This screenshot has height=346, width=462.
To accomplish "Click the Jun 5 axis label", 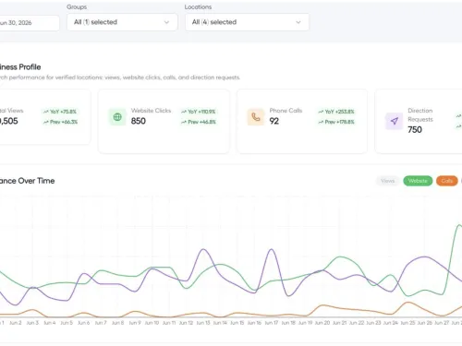I will [x=67, y=323].
